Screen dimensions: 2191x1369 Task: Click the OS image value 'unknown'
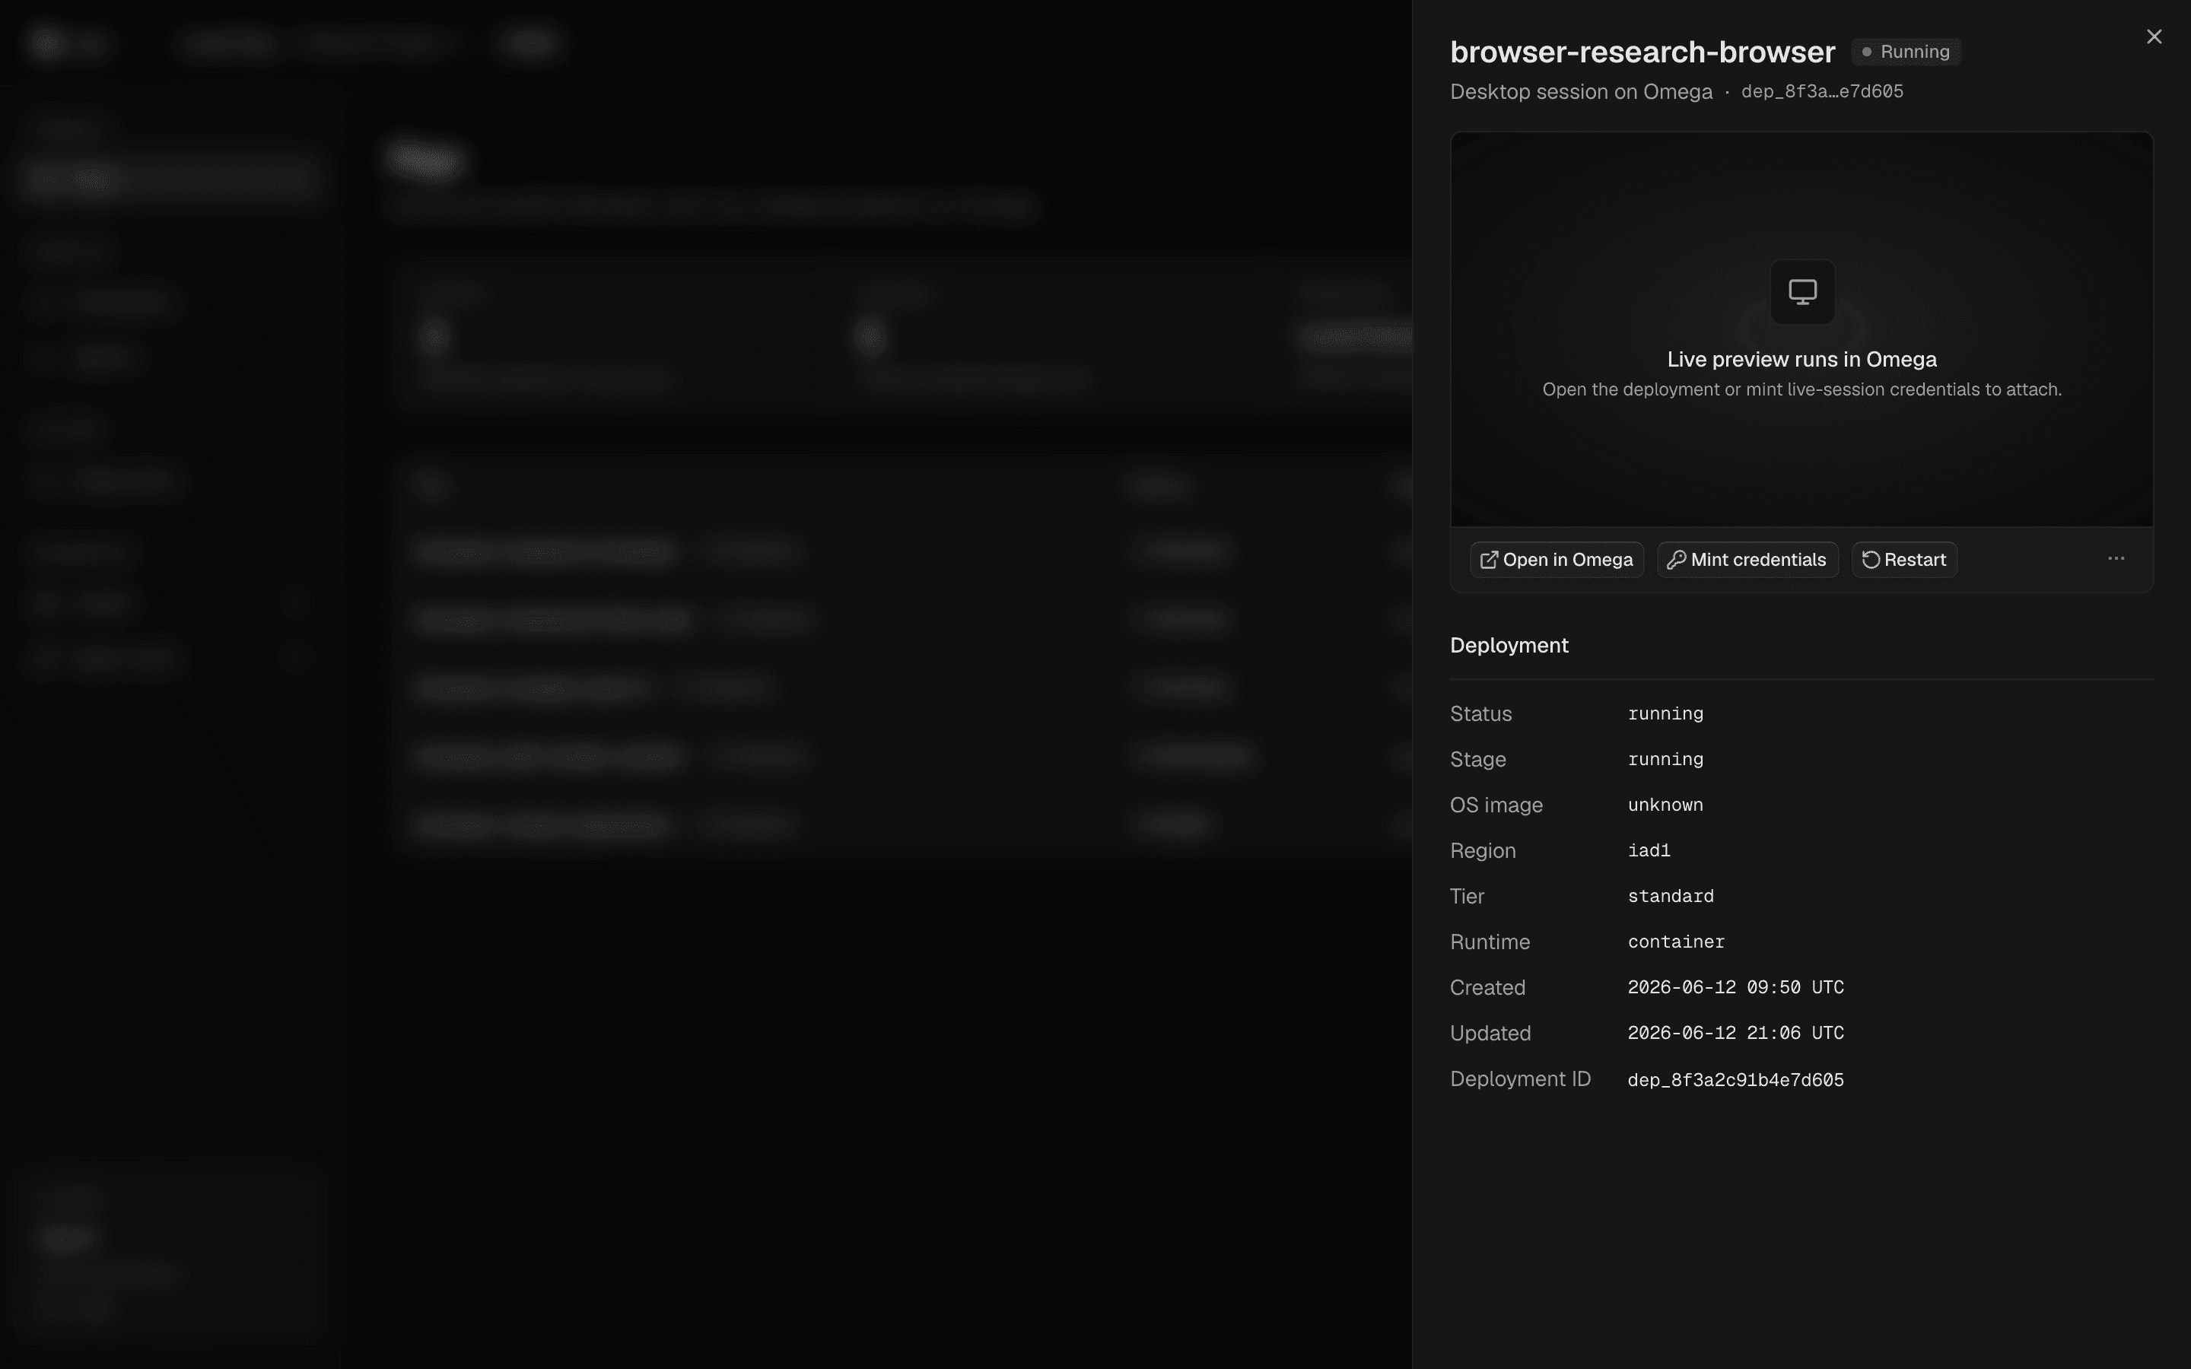click(1665, 805)
